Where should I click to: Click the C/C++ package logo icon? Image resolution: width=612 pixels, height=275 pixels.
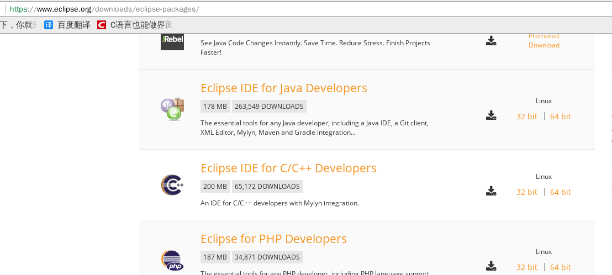point(172,185)
